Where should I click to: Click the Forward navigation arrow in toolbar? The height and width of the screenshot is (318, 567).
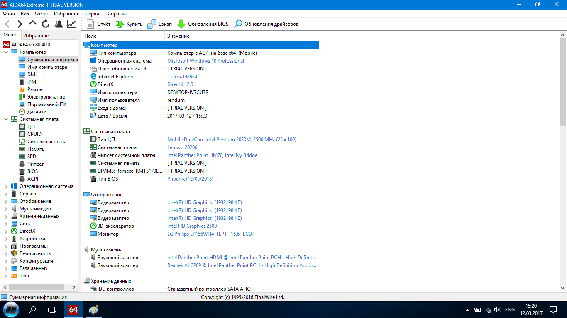pyautogui.click(x=20, y=24)
